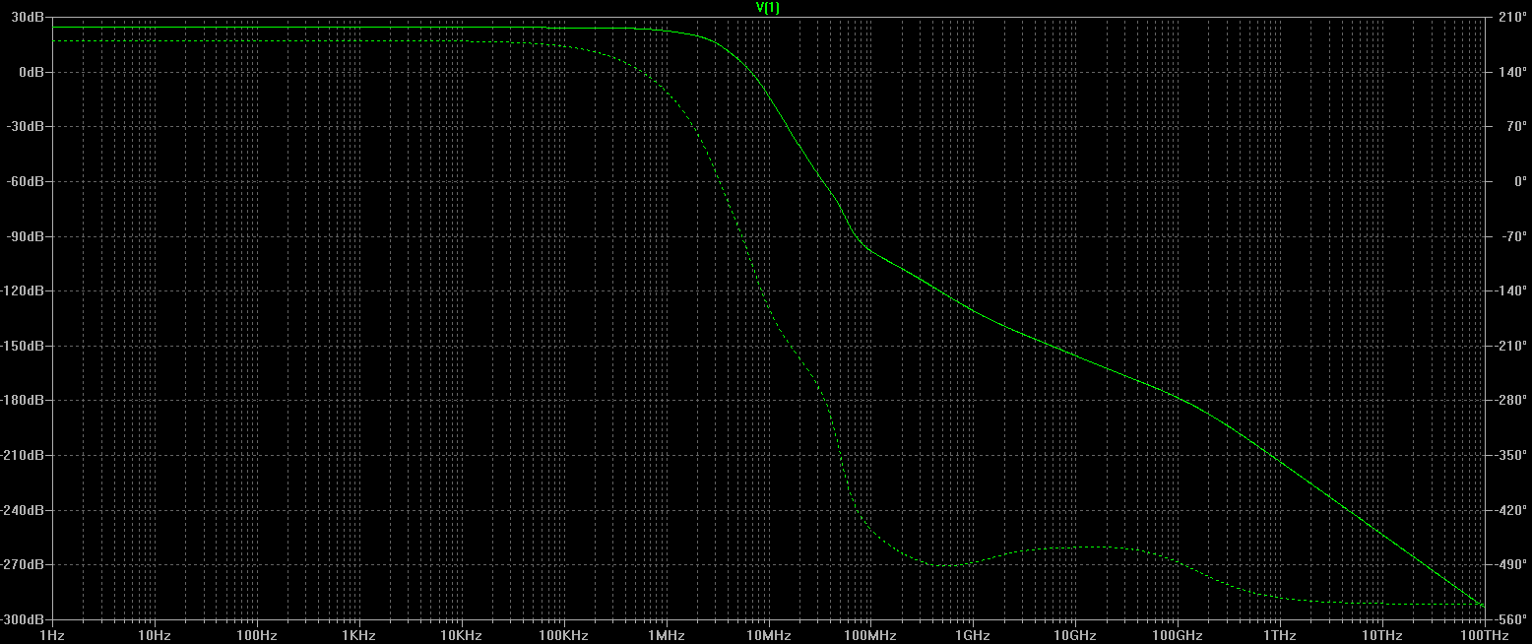Click the 210° phase axis label

point(1510,18)
